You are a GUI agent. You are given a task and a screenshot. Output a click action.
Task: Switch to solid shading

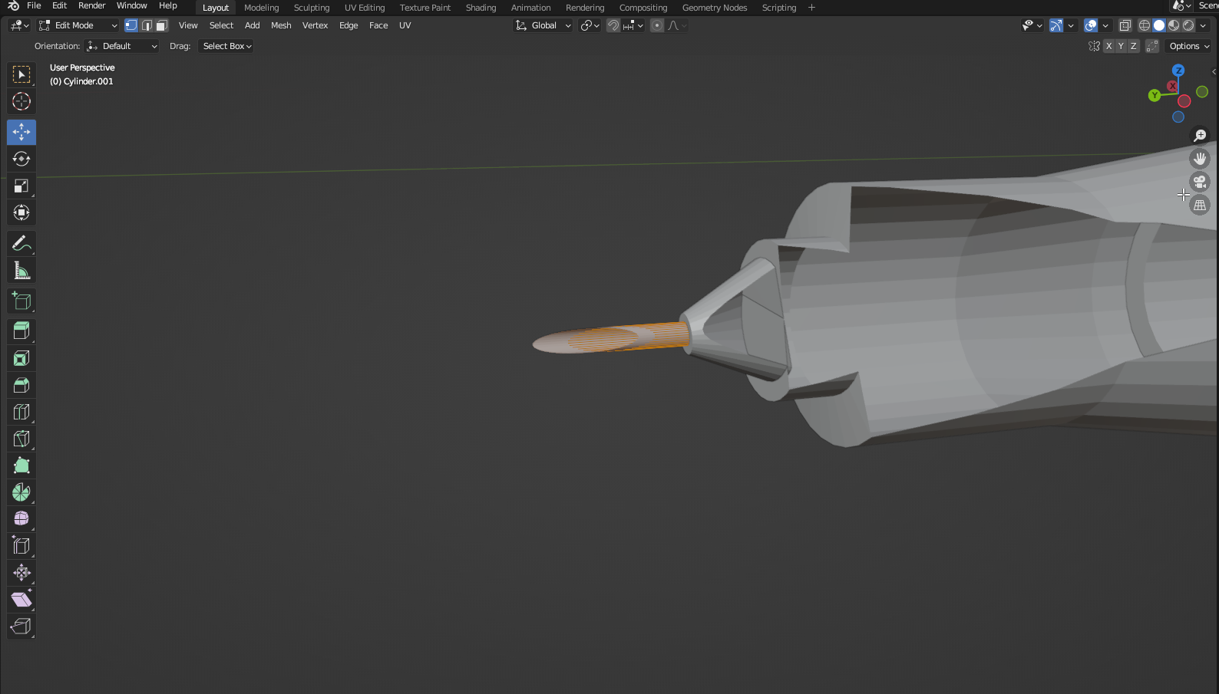point(1159,25)
